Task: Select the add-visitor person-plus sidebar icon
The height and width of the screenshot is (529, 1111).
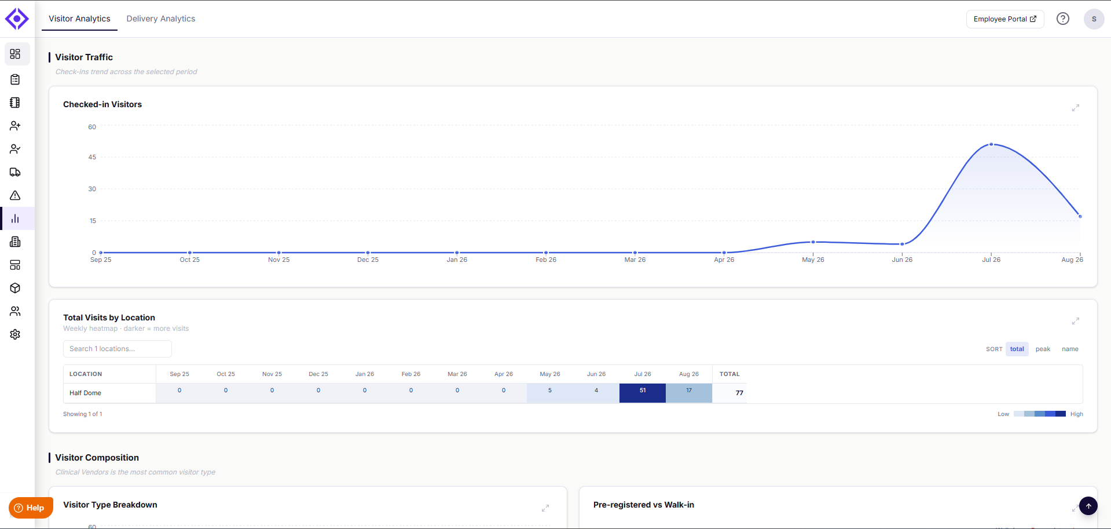Action: pos(15,126)
